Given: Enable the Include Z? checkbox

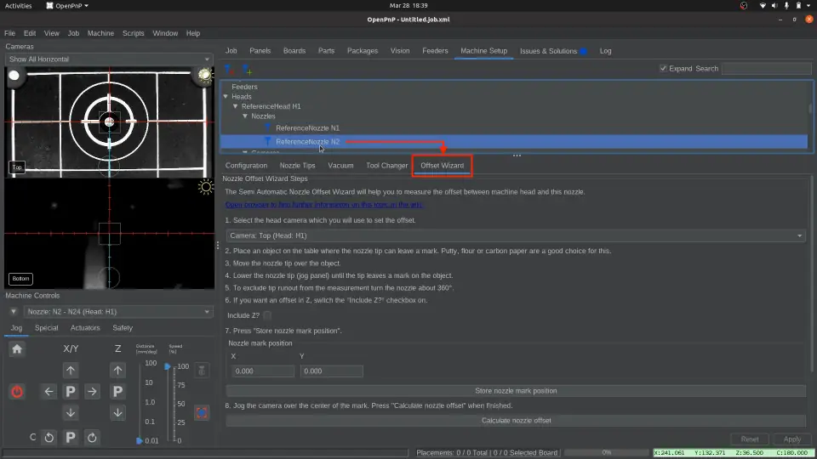Looking at the screenshot, I should (x=267, y=315).
